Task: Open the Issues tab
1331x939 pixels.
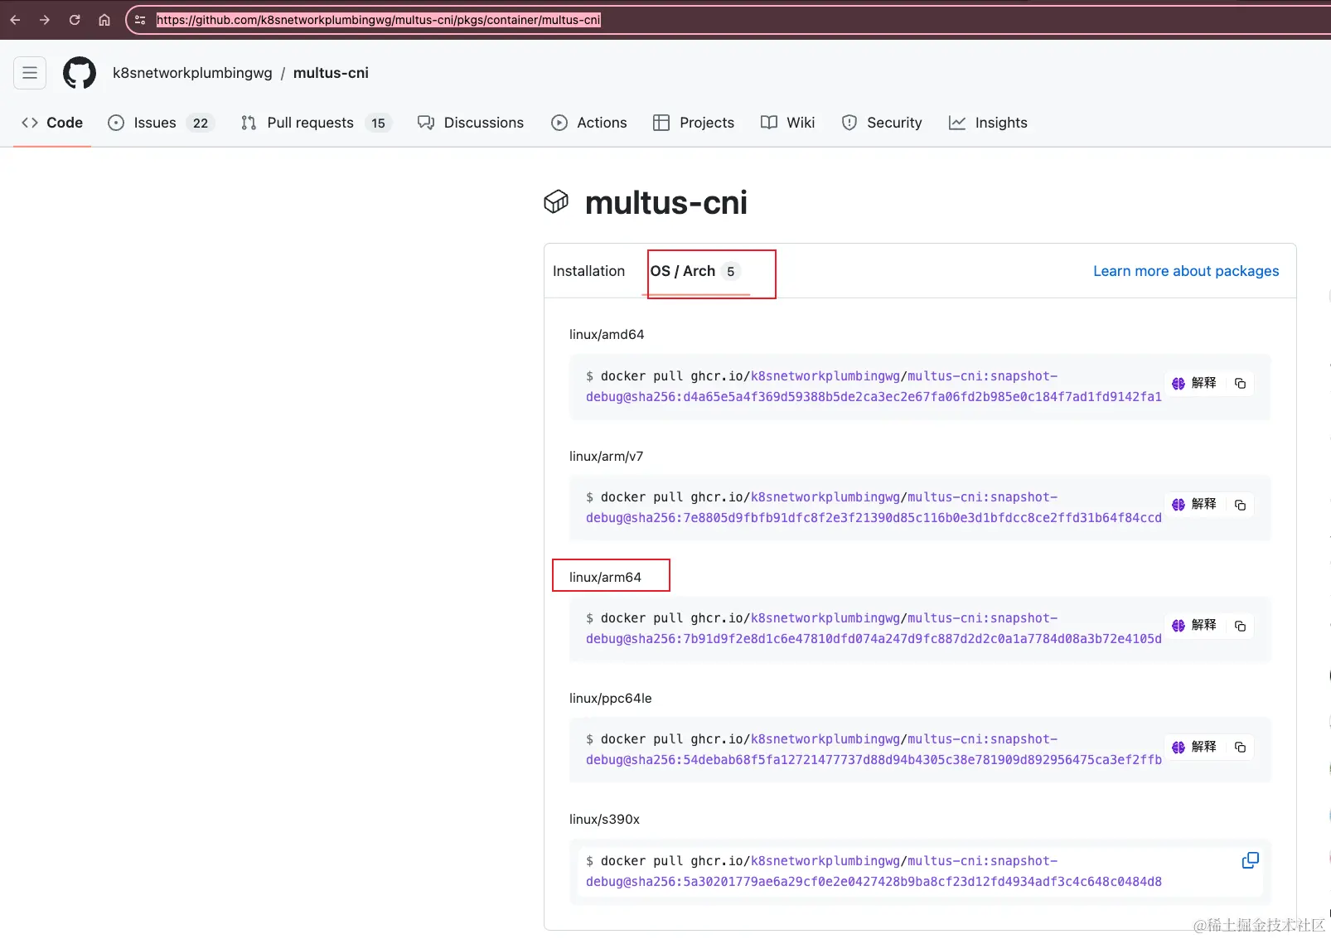Action: coord(161,123)
